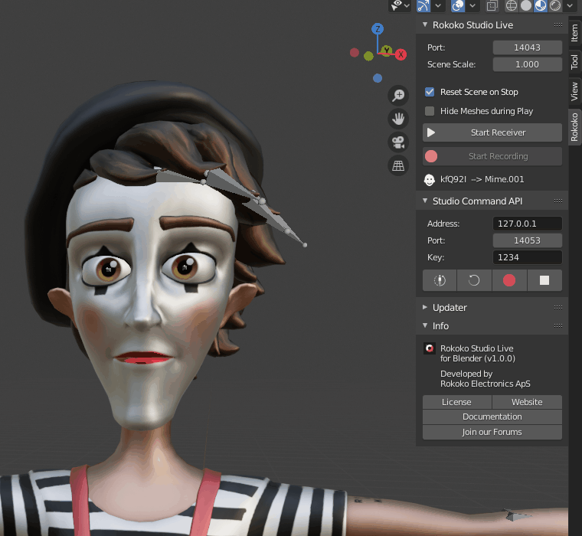The height and width of the screenshot is (536, 582).
Task: Click the X axis on navigation gizmo
Action: click(401, 54)
